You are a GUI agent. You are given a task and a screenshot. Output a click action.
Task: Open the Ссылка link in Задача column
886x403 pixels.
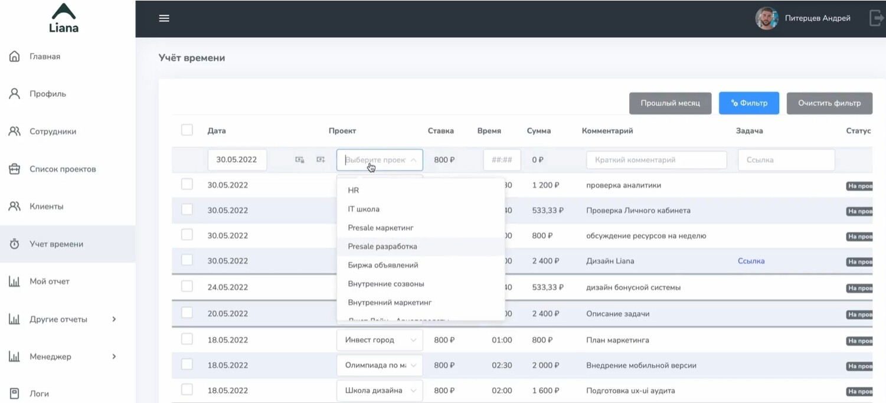[x=751, y=261]
